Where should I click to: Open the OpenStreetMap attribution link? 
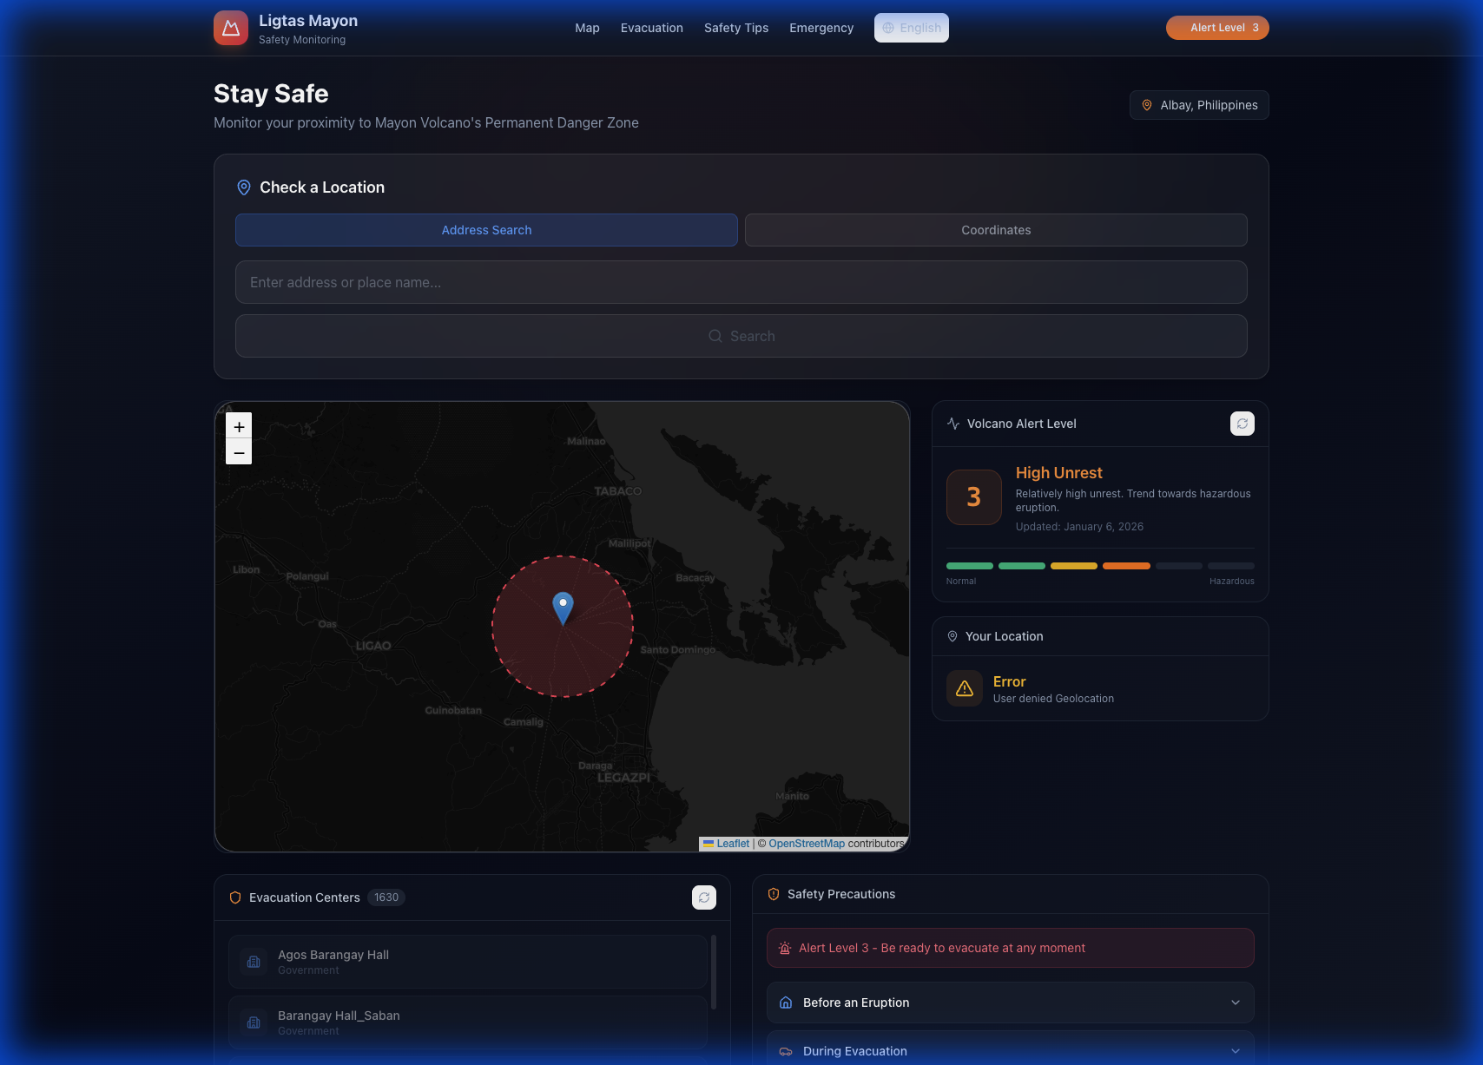click(805, 843)
